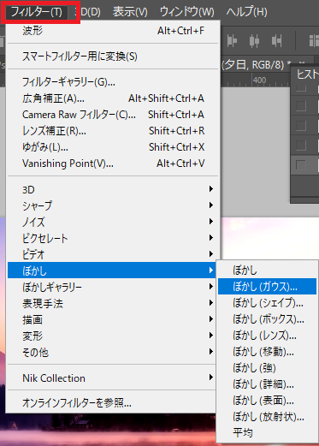Expand the 描画 submenu

coord(111,319)
